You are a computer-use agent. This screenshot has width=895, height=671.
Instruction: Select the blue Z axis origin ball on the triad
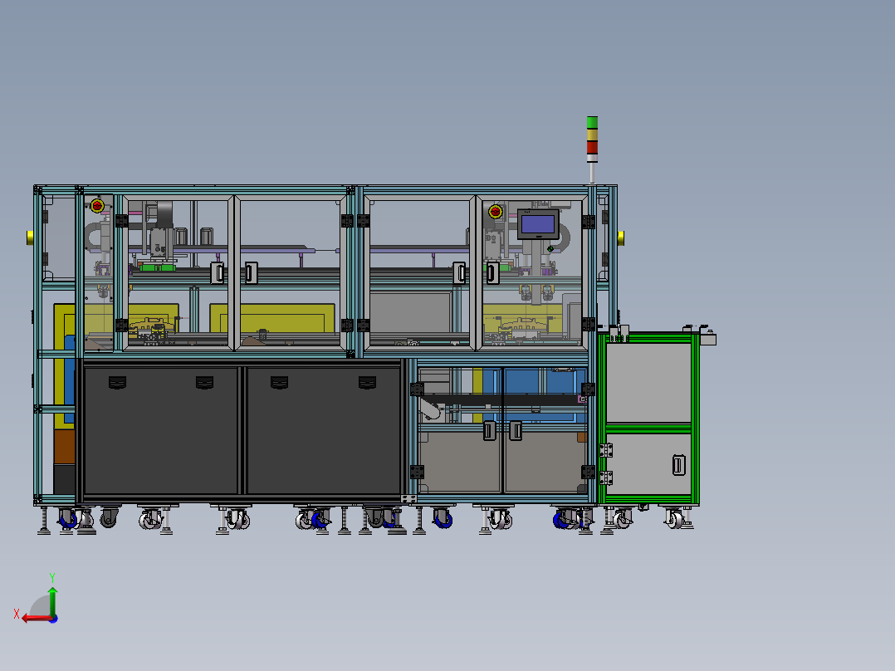point(54,619)
